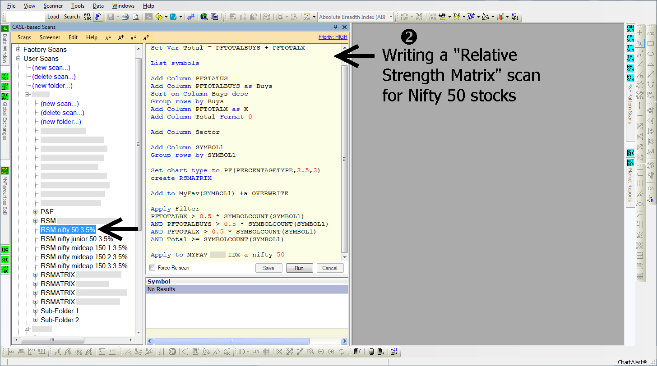The height and width of the screenshot is (366, 657).
Task: Click the dW icon above Data Window
Action: (x=5, y=28)
